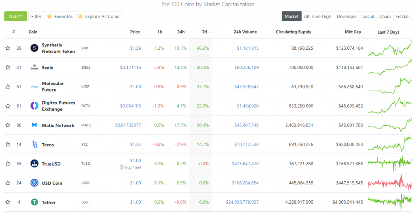Toggle the favorite star for Seele
Image resolution: width=418 pixels, height=213 pixels.
click(8, 67)
